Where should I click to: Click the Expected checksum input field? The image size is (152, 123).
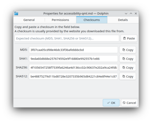[67, 38]
